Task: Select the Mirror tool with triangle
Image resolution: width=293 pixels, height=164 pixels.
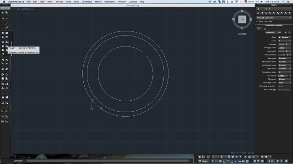Action: pos(3,88)
